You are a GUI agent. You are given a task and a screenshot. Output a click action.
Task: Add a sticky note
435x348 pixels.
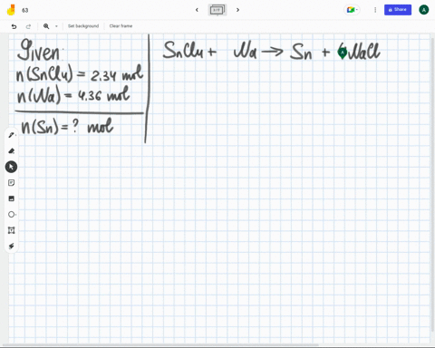[12, 183]
